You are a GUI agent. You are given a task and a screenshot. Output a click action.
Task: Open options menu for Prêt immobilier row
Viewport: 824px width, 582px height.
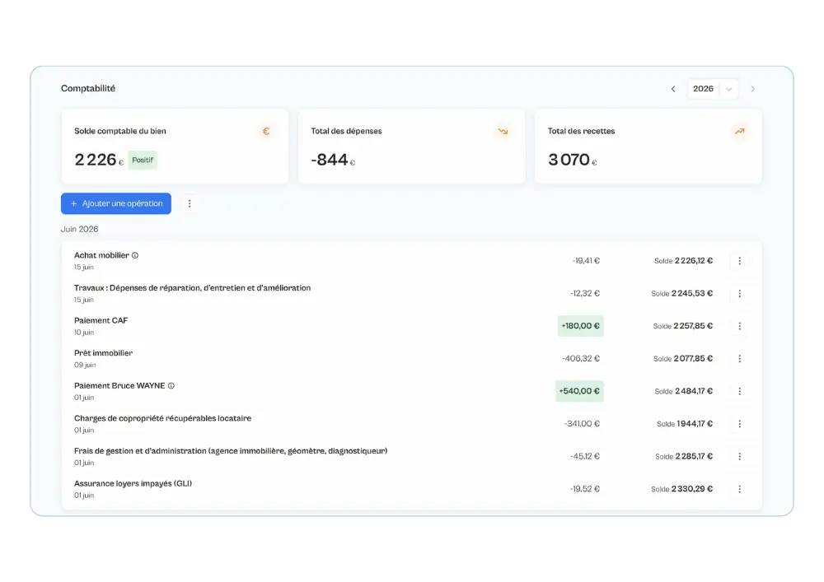(x=739, y=358)
